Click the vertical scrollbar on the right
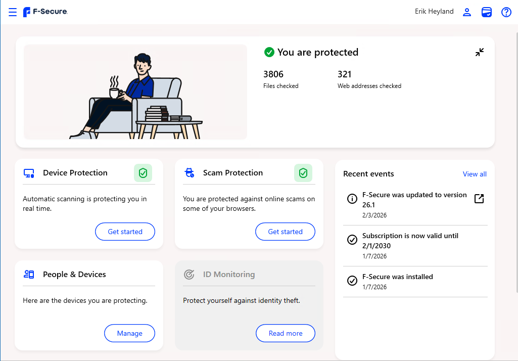Image resolution: width=518 pixels, height=361 pixels. pyautogui.click(x=515, y=152)
